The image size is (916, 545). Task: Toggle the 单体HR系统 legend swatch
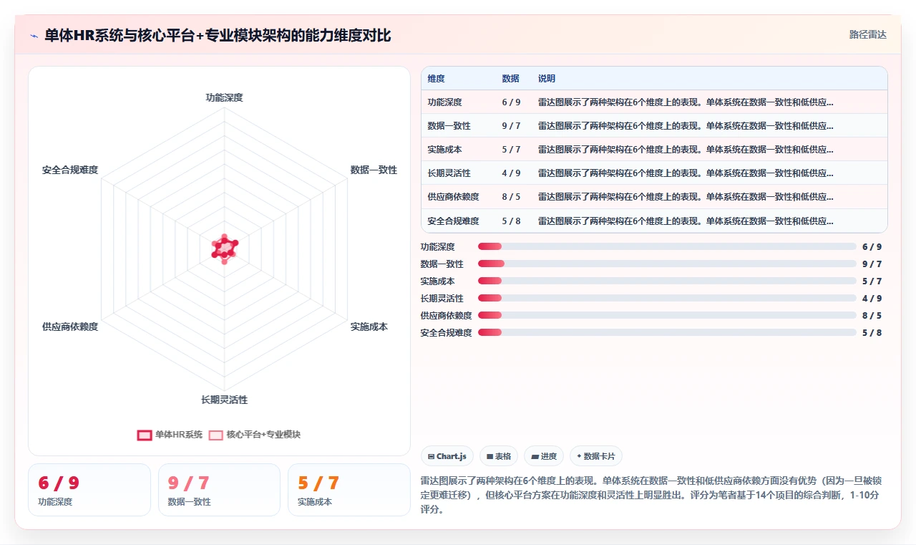(x=145, y=435)
